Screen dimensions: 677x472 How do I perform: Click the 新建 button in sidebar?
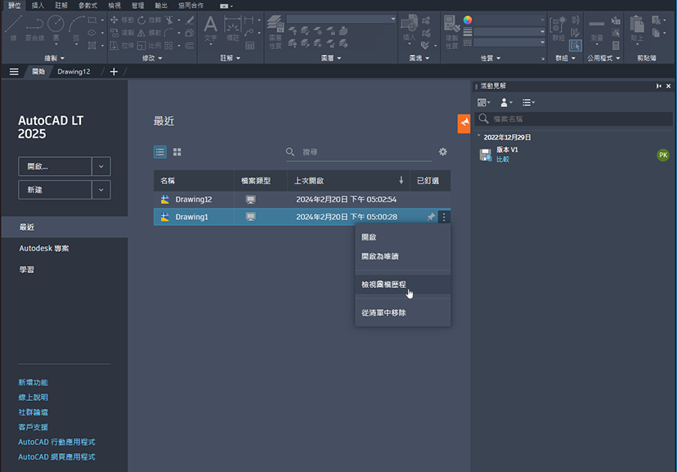[x=55, y=190]
